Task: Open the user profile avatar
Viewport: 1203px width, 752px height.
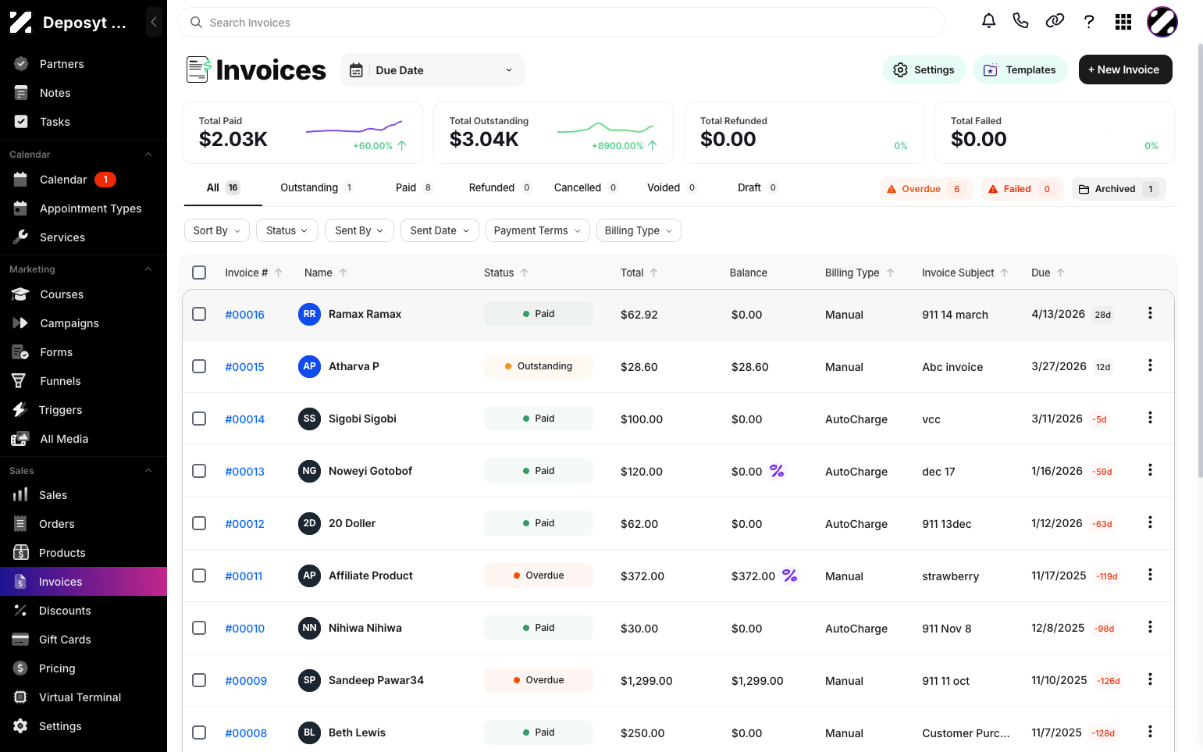Action: pos(1162,22)
